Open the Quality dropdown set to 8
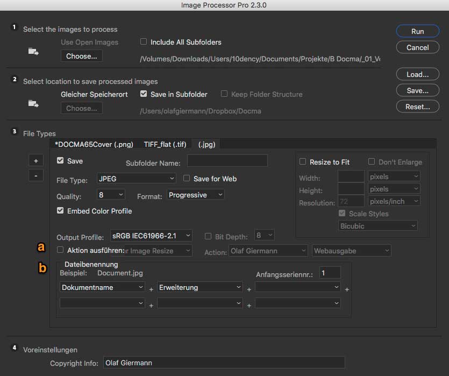 [111, 195]
